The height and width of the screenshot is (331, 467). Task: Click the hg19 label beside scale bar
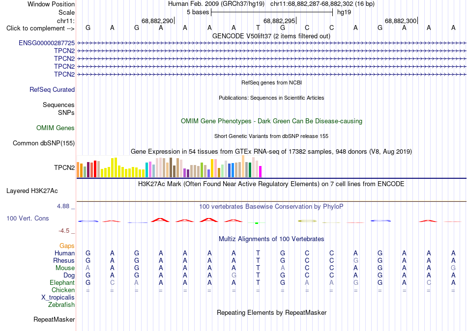pos(344,12)
